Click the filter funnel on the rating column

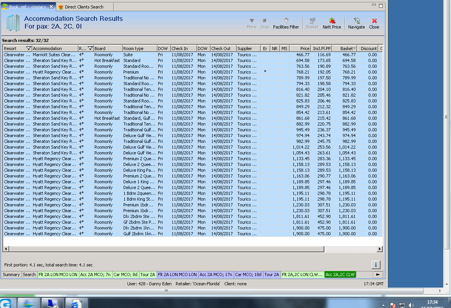click(x=90, y=48)
